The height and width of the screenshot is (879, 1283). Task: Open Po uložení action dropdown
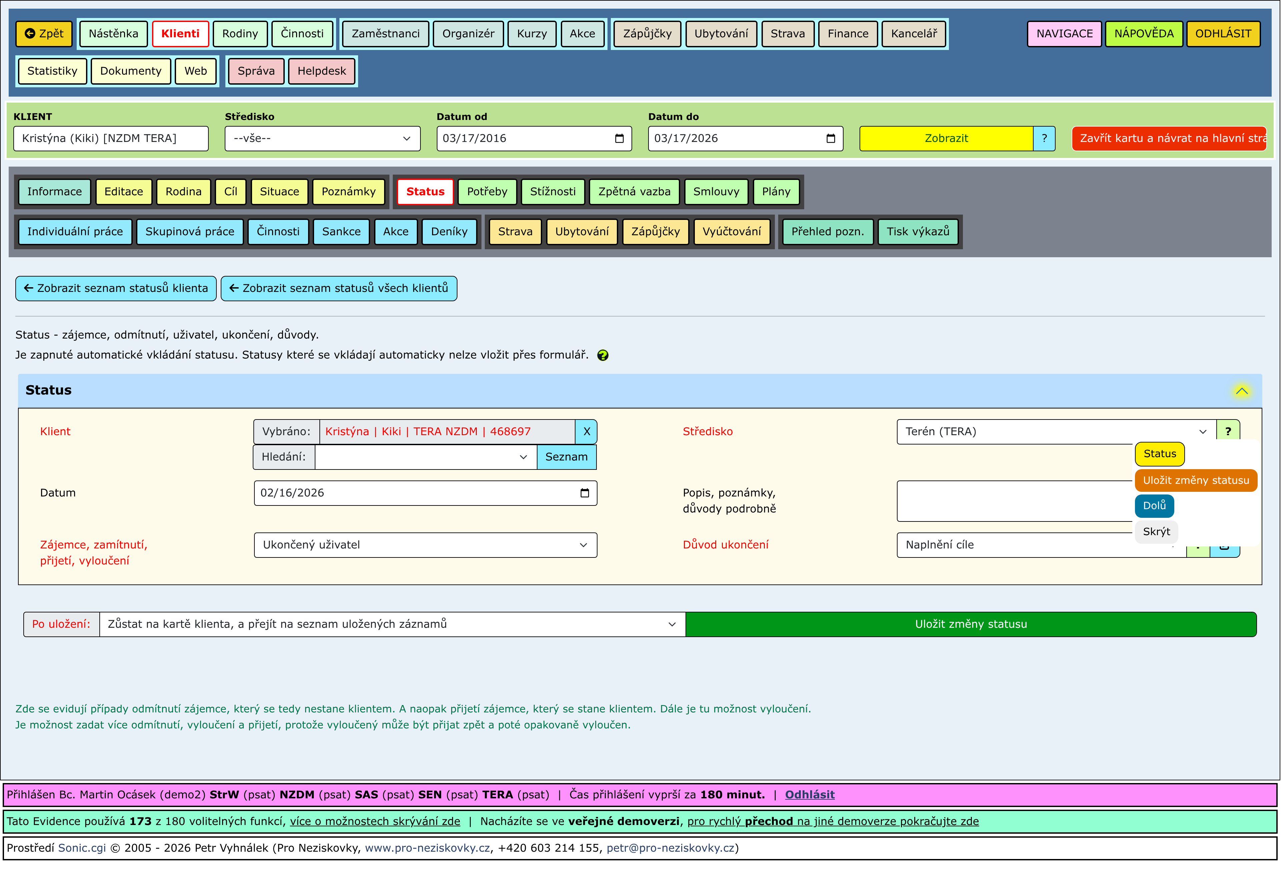pyautogui.click(x=392, y=625)
